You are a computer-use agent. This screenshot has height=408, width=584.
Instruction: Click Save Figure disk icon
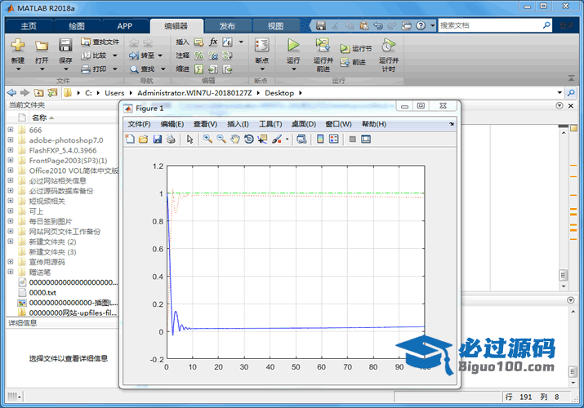(157, 139)
